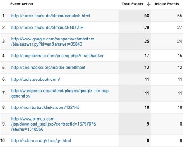Open the seo-hacker.org insider-enrollment link
Image resolution: width=184 pixels, height=147 pixels.
point(48,68)
